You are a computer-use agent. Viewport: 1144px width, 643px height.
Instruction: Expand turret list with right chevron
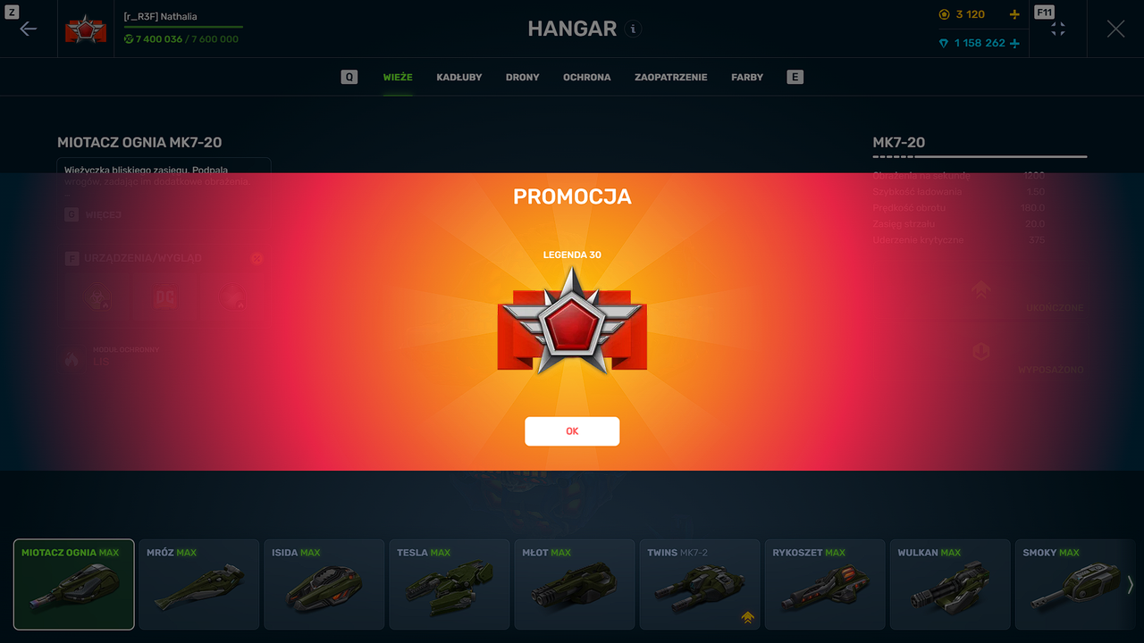point(1130,585)
